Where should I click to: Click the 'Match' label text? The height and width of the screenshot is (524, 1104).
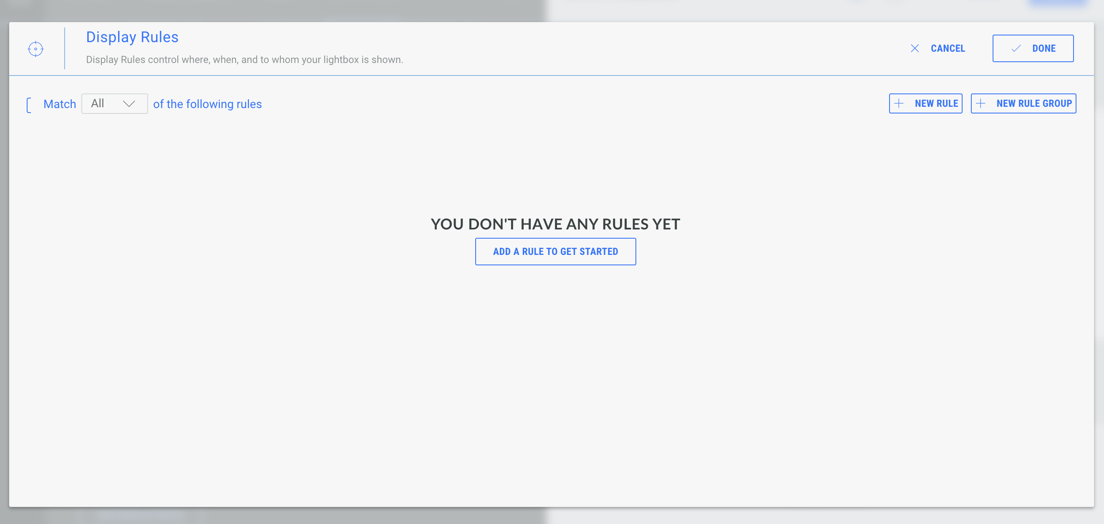(x=60, y=104)
